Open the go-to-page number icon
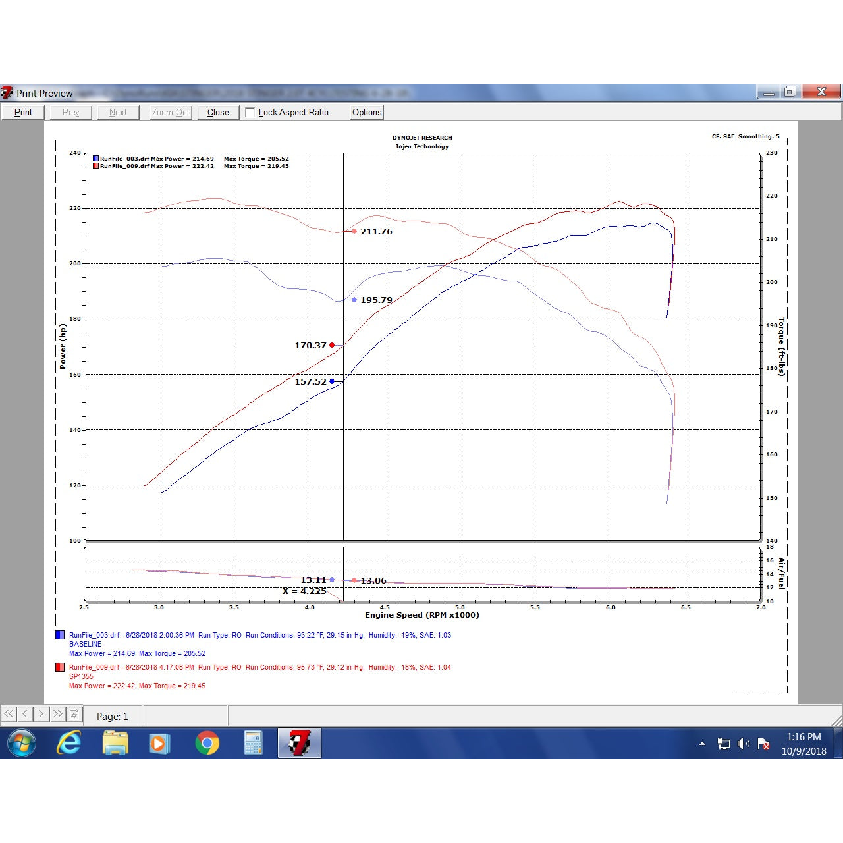Screen dimensions: 843x843 coord(74,714)
